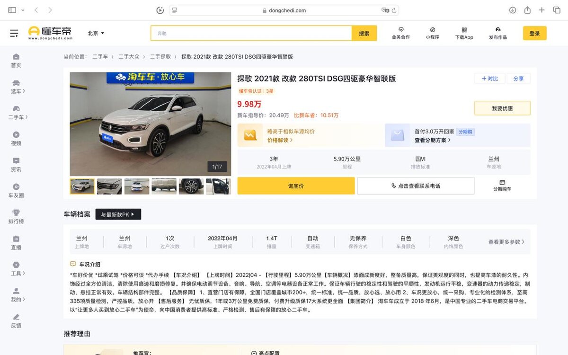
Task: Expand 查看更多参数
Action: (x=506, y=242)
